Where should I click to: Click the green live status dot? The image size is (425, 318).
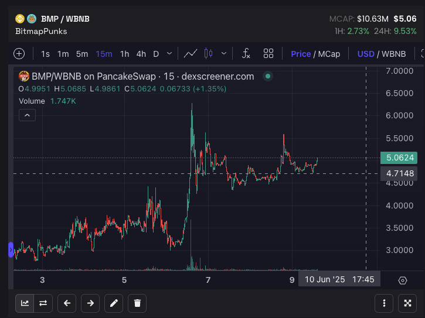click(x=268, y=76)
